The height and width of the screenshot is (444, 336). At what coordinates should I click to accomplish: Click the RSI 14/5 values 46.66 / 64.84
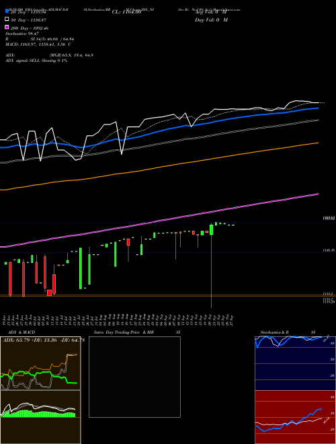click(x=40, y=39)
